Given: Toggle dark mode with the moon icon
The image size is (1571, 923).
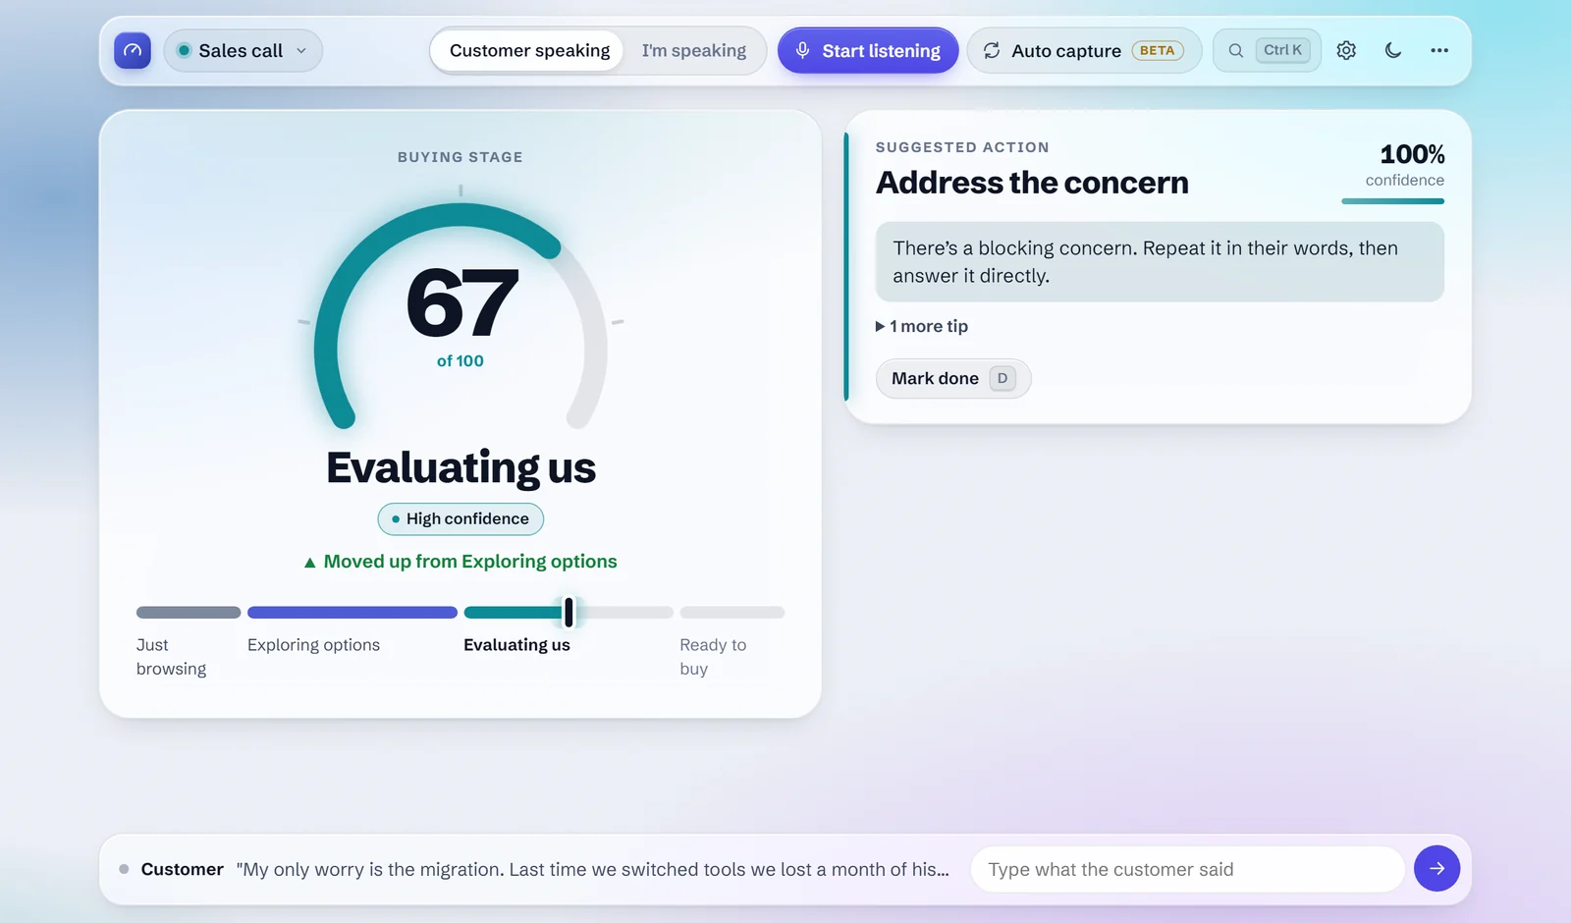Looking at the screenshot, I should pyautogui.click(x=1392, y=50).
